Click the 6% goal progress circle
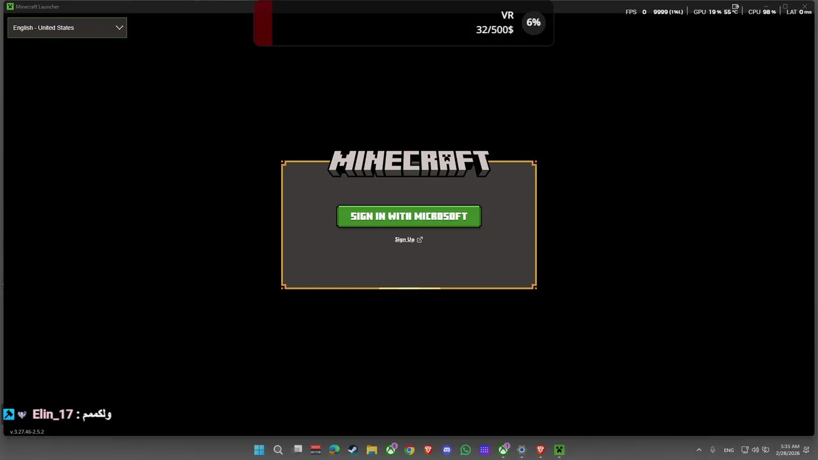This screenshot has height=460, width=818. pyautogui.click(x=534, y=22)
